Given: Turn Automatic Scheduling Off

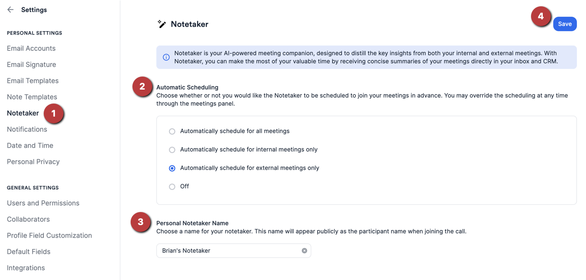Looking at the screenshot, I should tap(172, 186).
